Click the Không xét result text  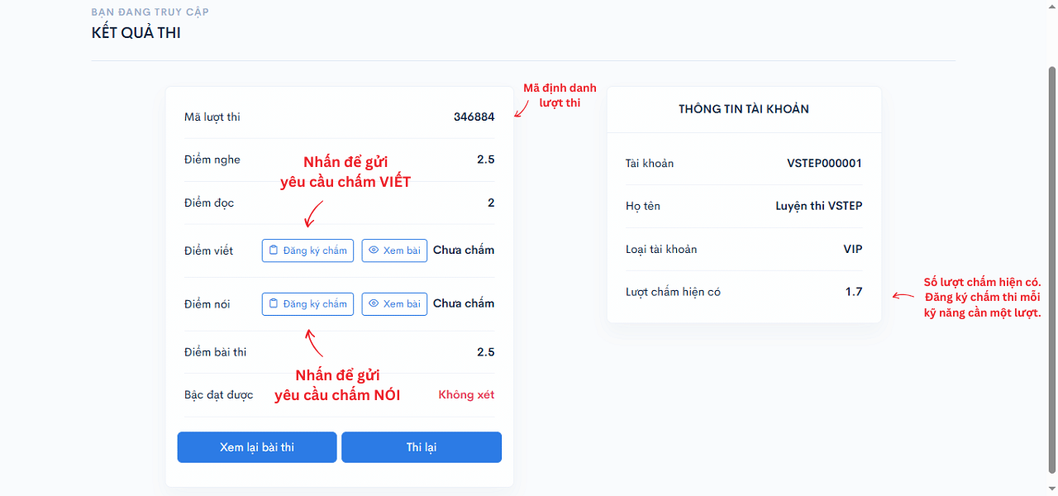point(466,395)
